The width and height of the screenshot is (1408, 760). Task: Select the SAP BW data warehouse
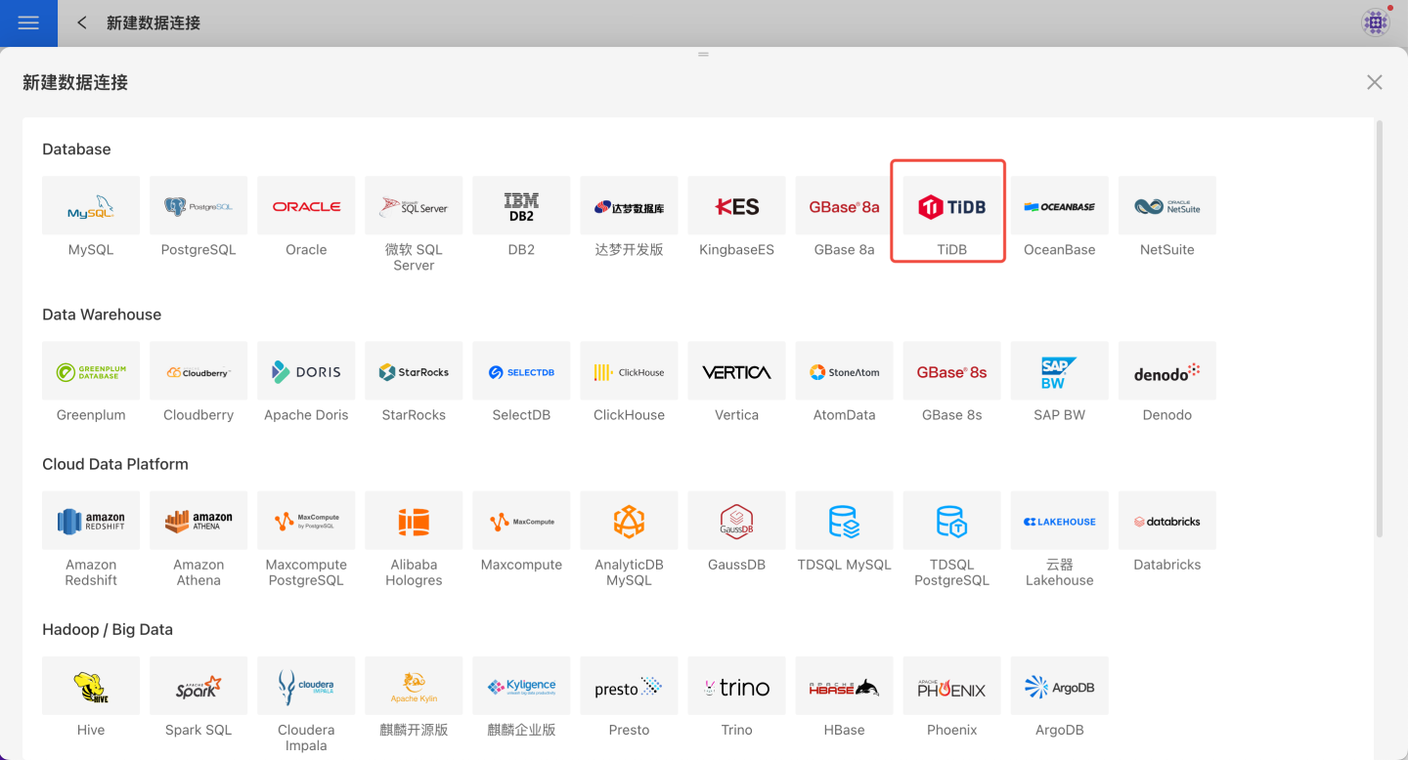[1059, 371]
